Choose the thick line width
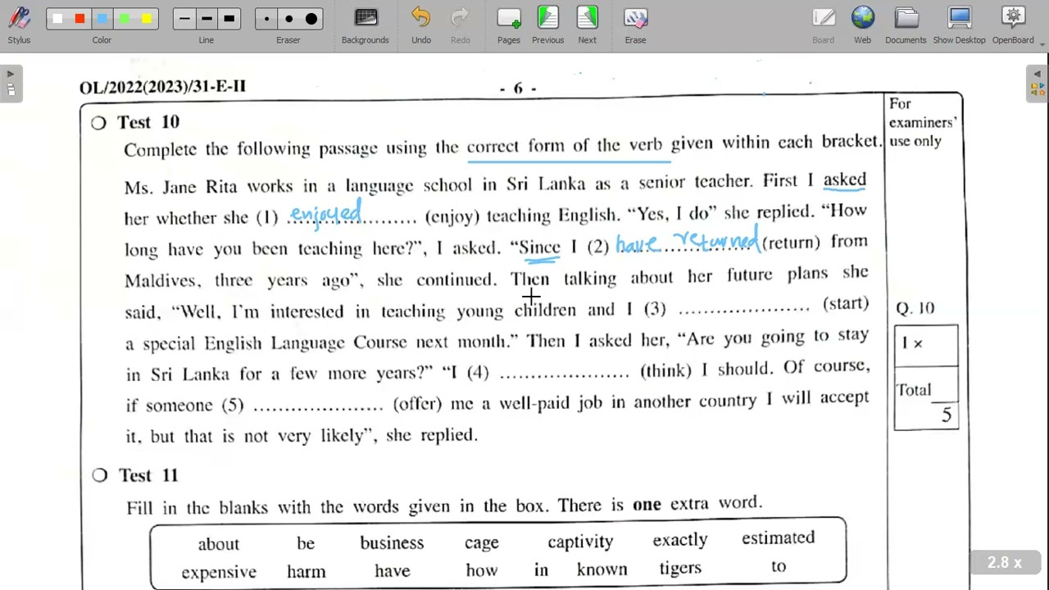Image resolution: width=1049 pixels, height=590 pixels. pyautogui.click(x=229, y=19)
